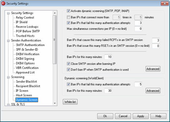Select Host Screen tree item
This screenshot has width=170, height=122.
click(24, 95)
